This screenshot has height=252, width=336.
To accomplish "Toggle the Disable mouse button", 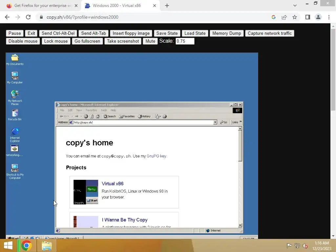I will 23,41.
